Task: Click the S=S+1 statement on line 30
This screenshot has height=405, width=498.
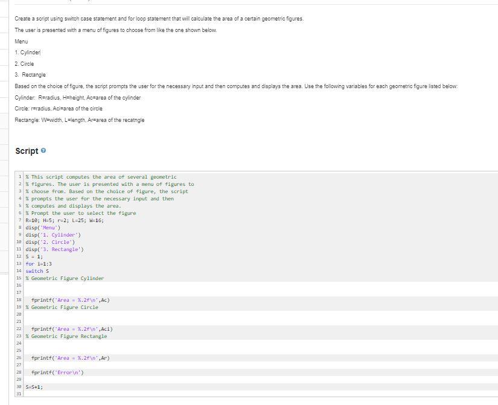Action: (x=33, y=386)
